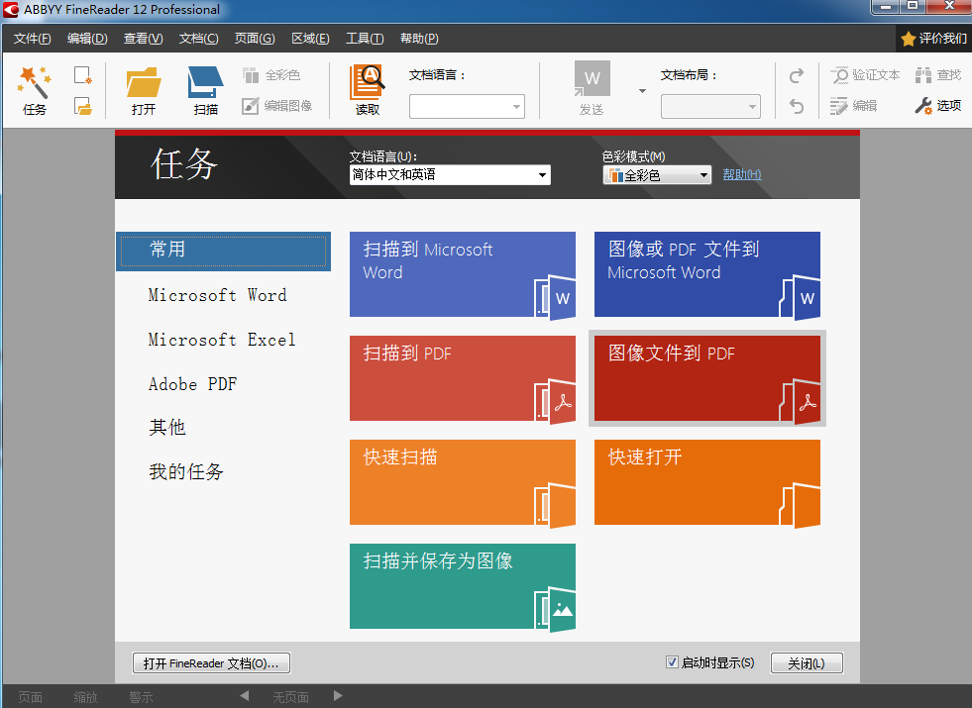Click the 评价我们 star rating item

936,38
